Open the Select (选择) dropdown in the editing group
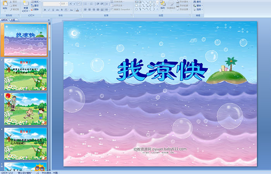The image size is (271, 174). [x=198, y=9]
